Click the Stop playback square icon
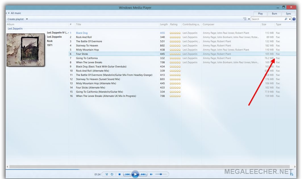The height and width of the screenshot is (179, 302). (119, 174)
